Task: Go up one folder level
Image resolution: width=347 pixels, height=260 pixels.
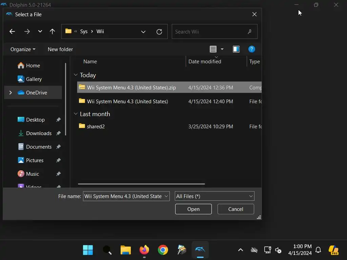Action: coord(52,31)
